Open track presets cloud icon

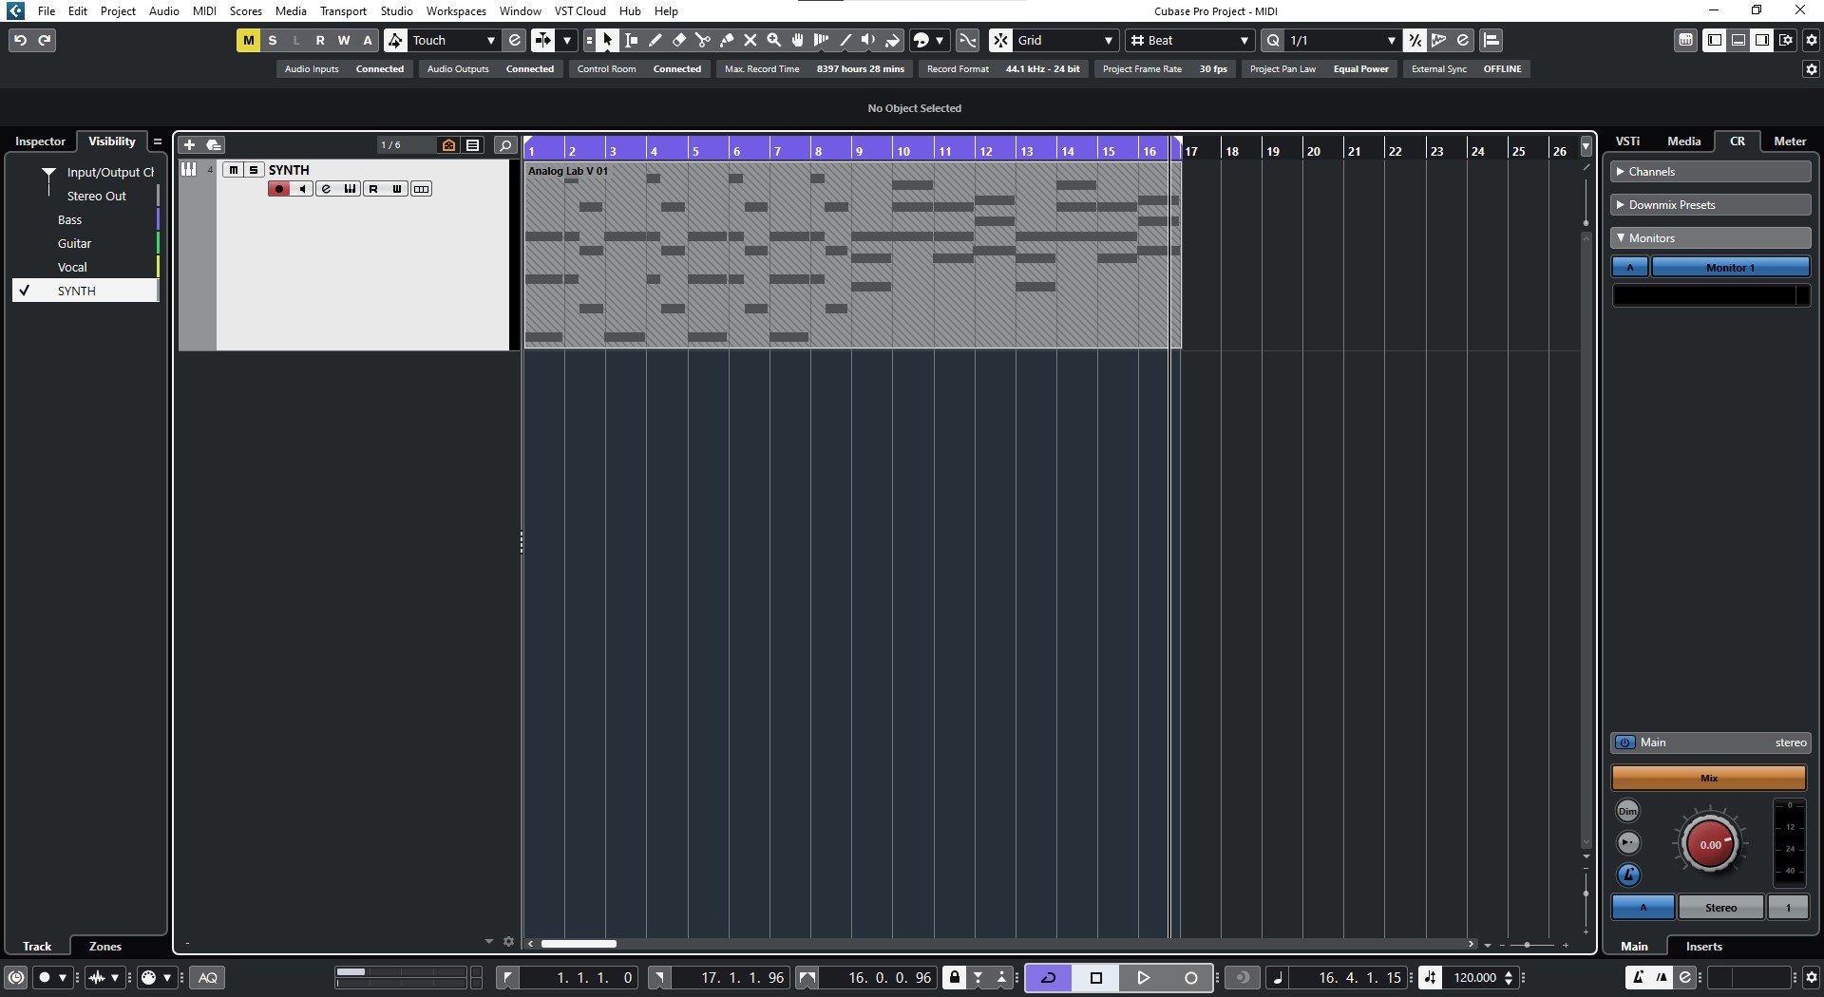coord(214,144)
